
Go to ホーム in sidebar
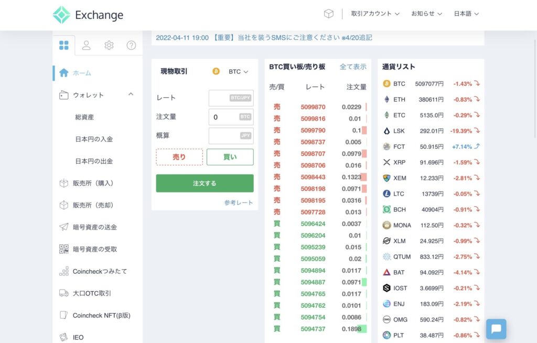point(82,73)
